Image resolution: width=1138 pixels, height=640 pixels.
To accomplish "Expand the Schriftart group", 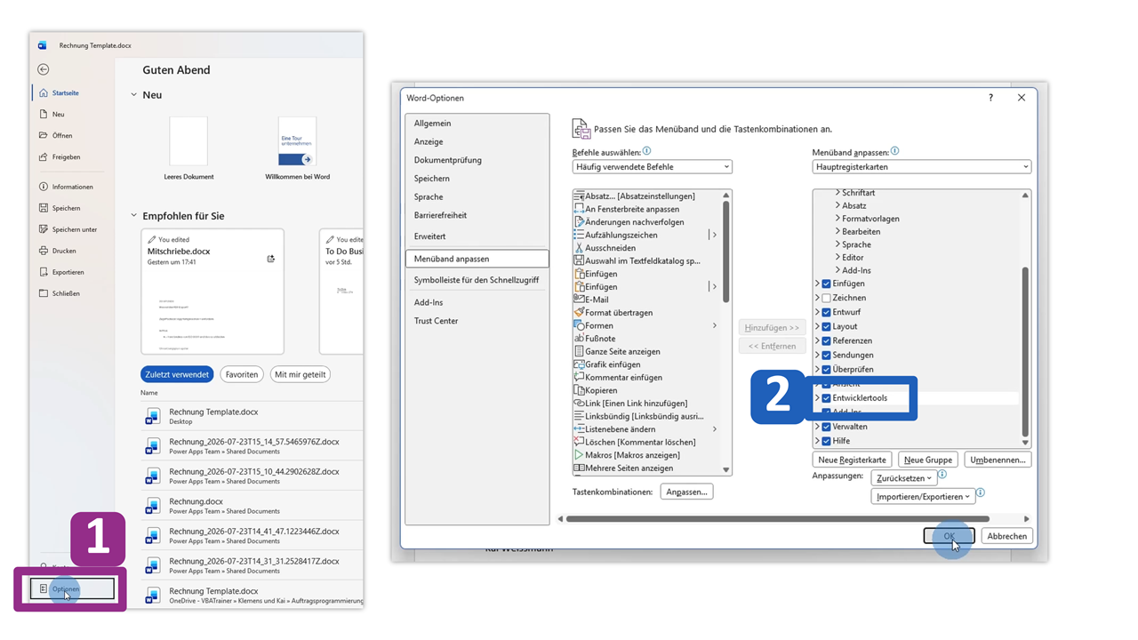I will pyautogui.click(x=837, y=193).
